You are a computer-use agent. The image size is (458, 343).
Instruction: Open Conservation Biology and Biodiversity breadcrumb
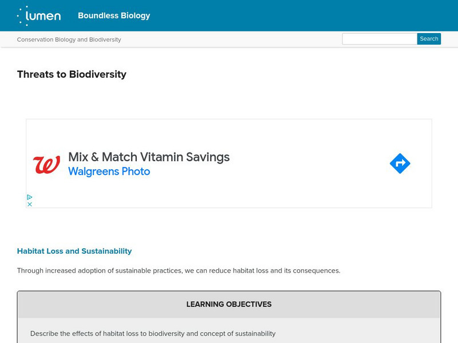pos(69,39)
